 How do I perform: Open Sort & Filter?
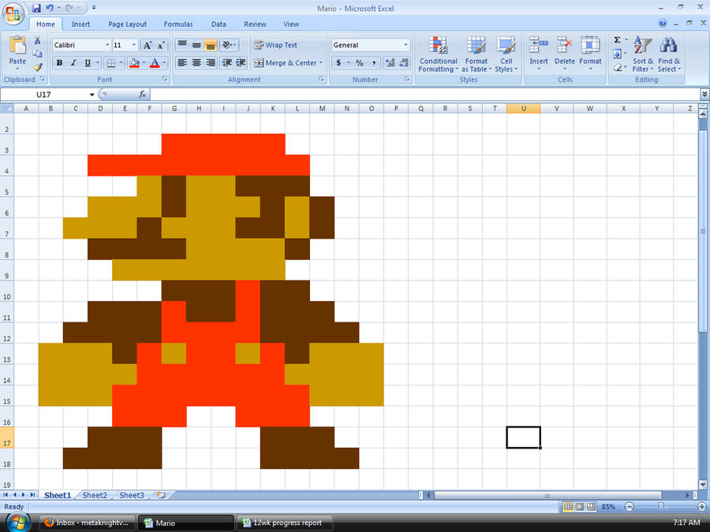click(x=642, y=54)
